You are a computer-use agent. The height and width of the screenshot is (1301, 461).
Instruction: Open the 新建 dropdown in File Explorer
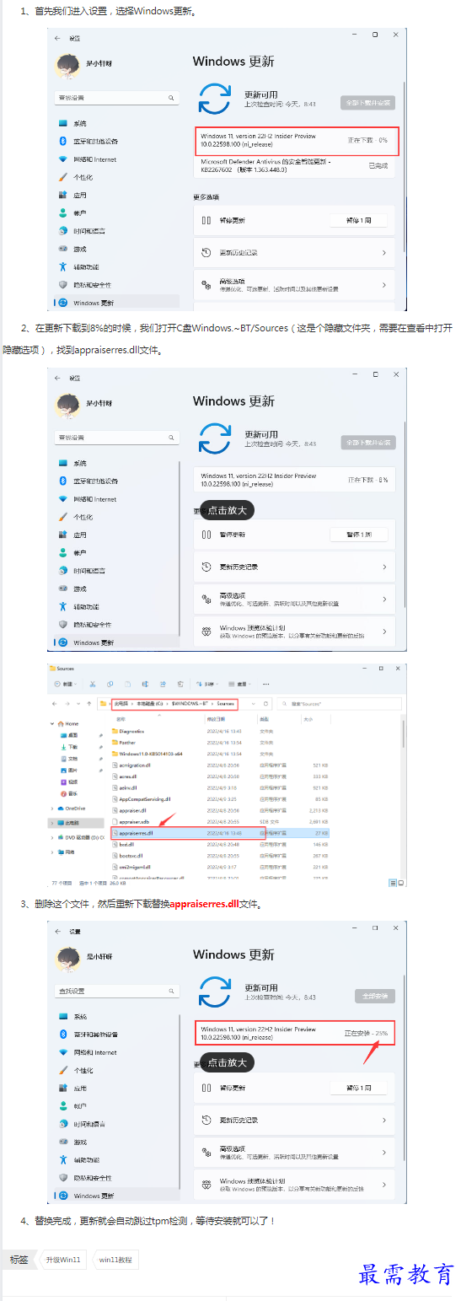[x=67, y=685]
